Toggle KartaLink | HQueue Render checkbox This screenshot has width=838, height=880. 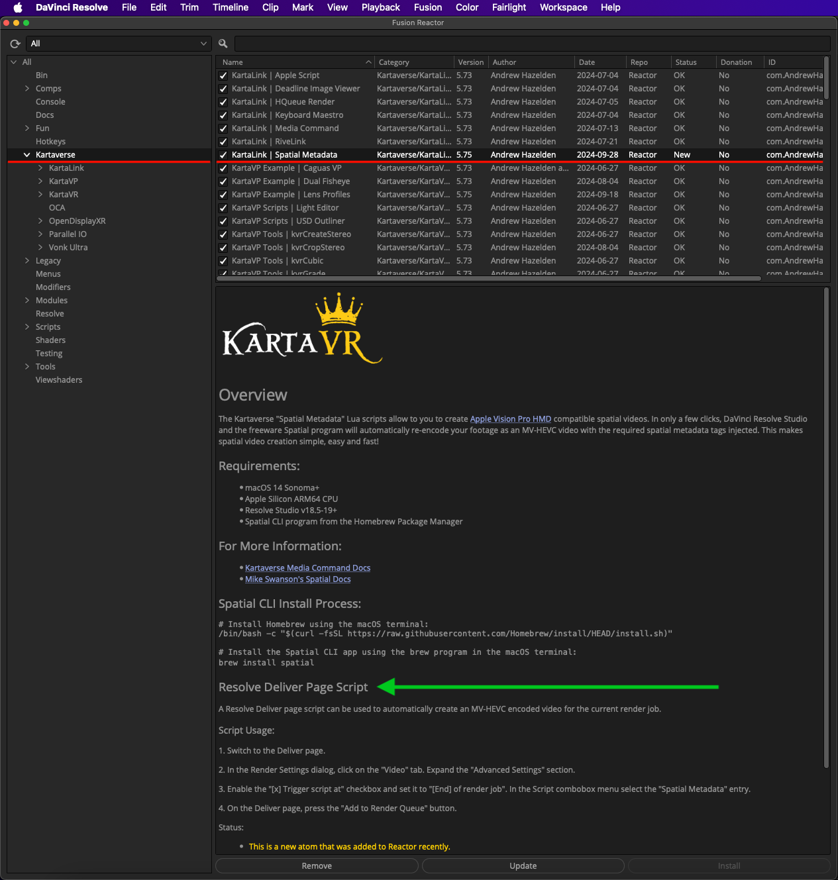pos(223,102)
